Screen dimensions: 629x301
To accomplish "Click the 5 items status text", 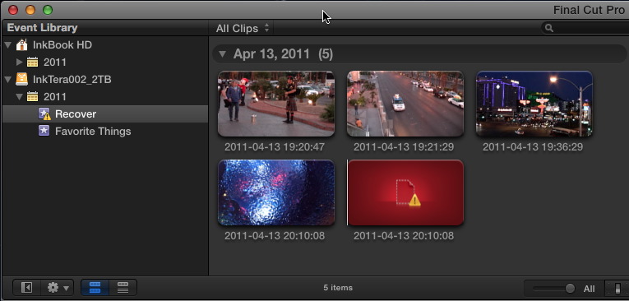I will 338,288.
